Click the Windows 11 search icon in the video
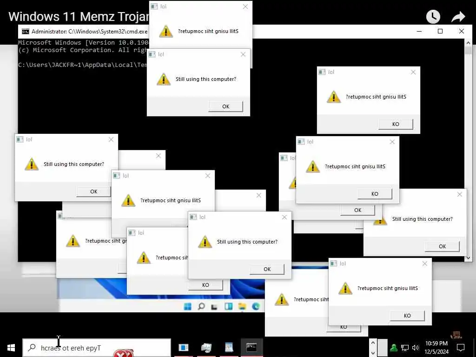Image resolution: width=476 pixels, height=357 pixels. pyautogui.click(x=201, y=306)
